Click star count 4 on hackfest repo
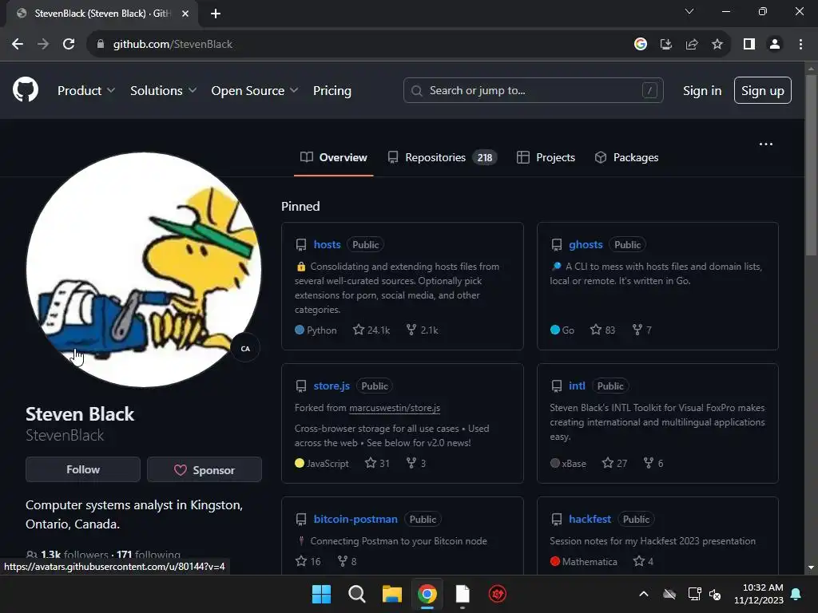The height and width of the screenshot is (613, 818). point(643,561)
